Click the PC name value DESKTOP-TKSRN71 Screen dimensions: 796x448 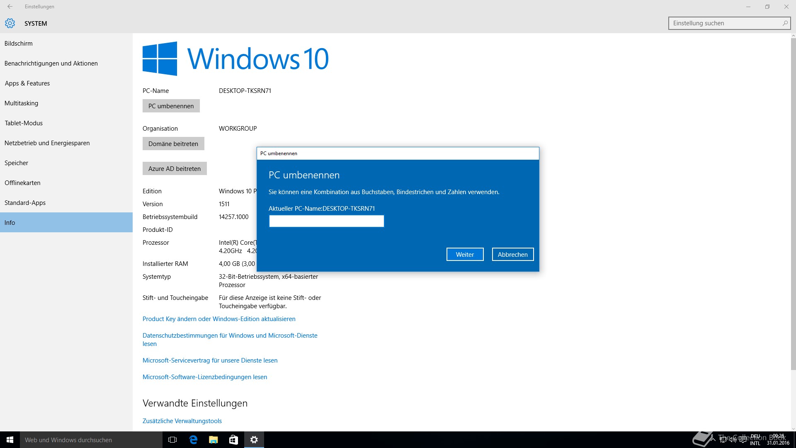(245, 90)
